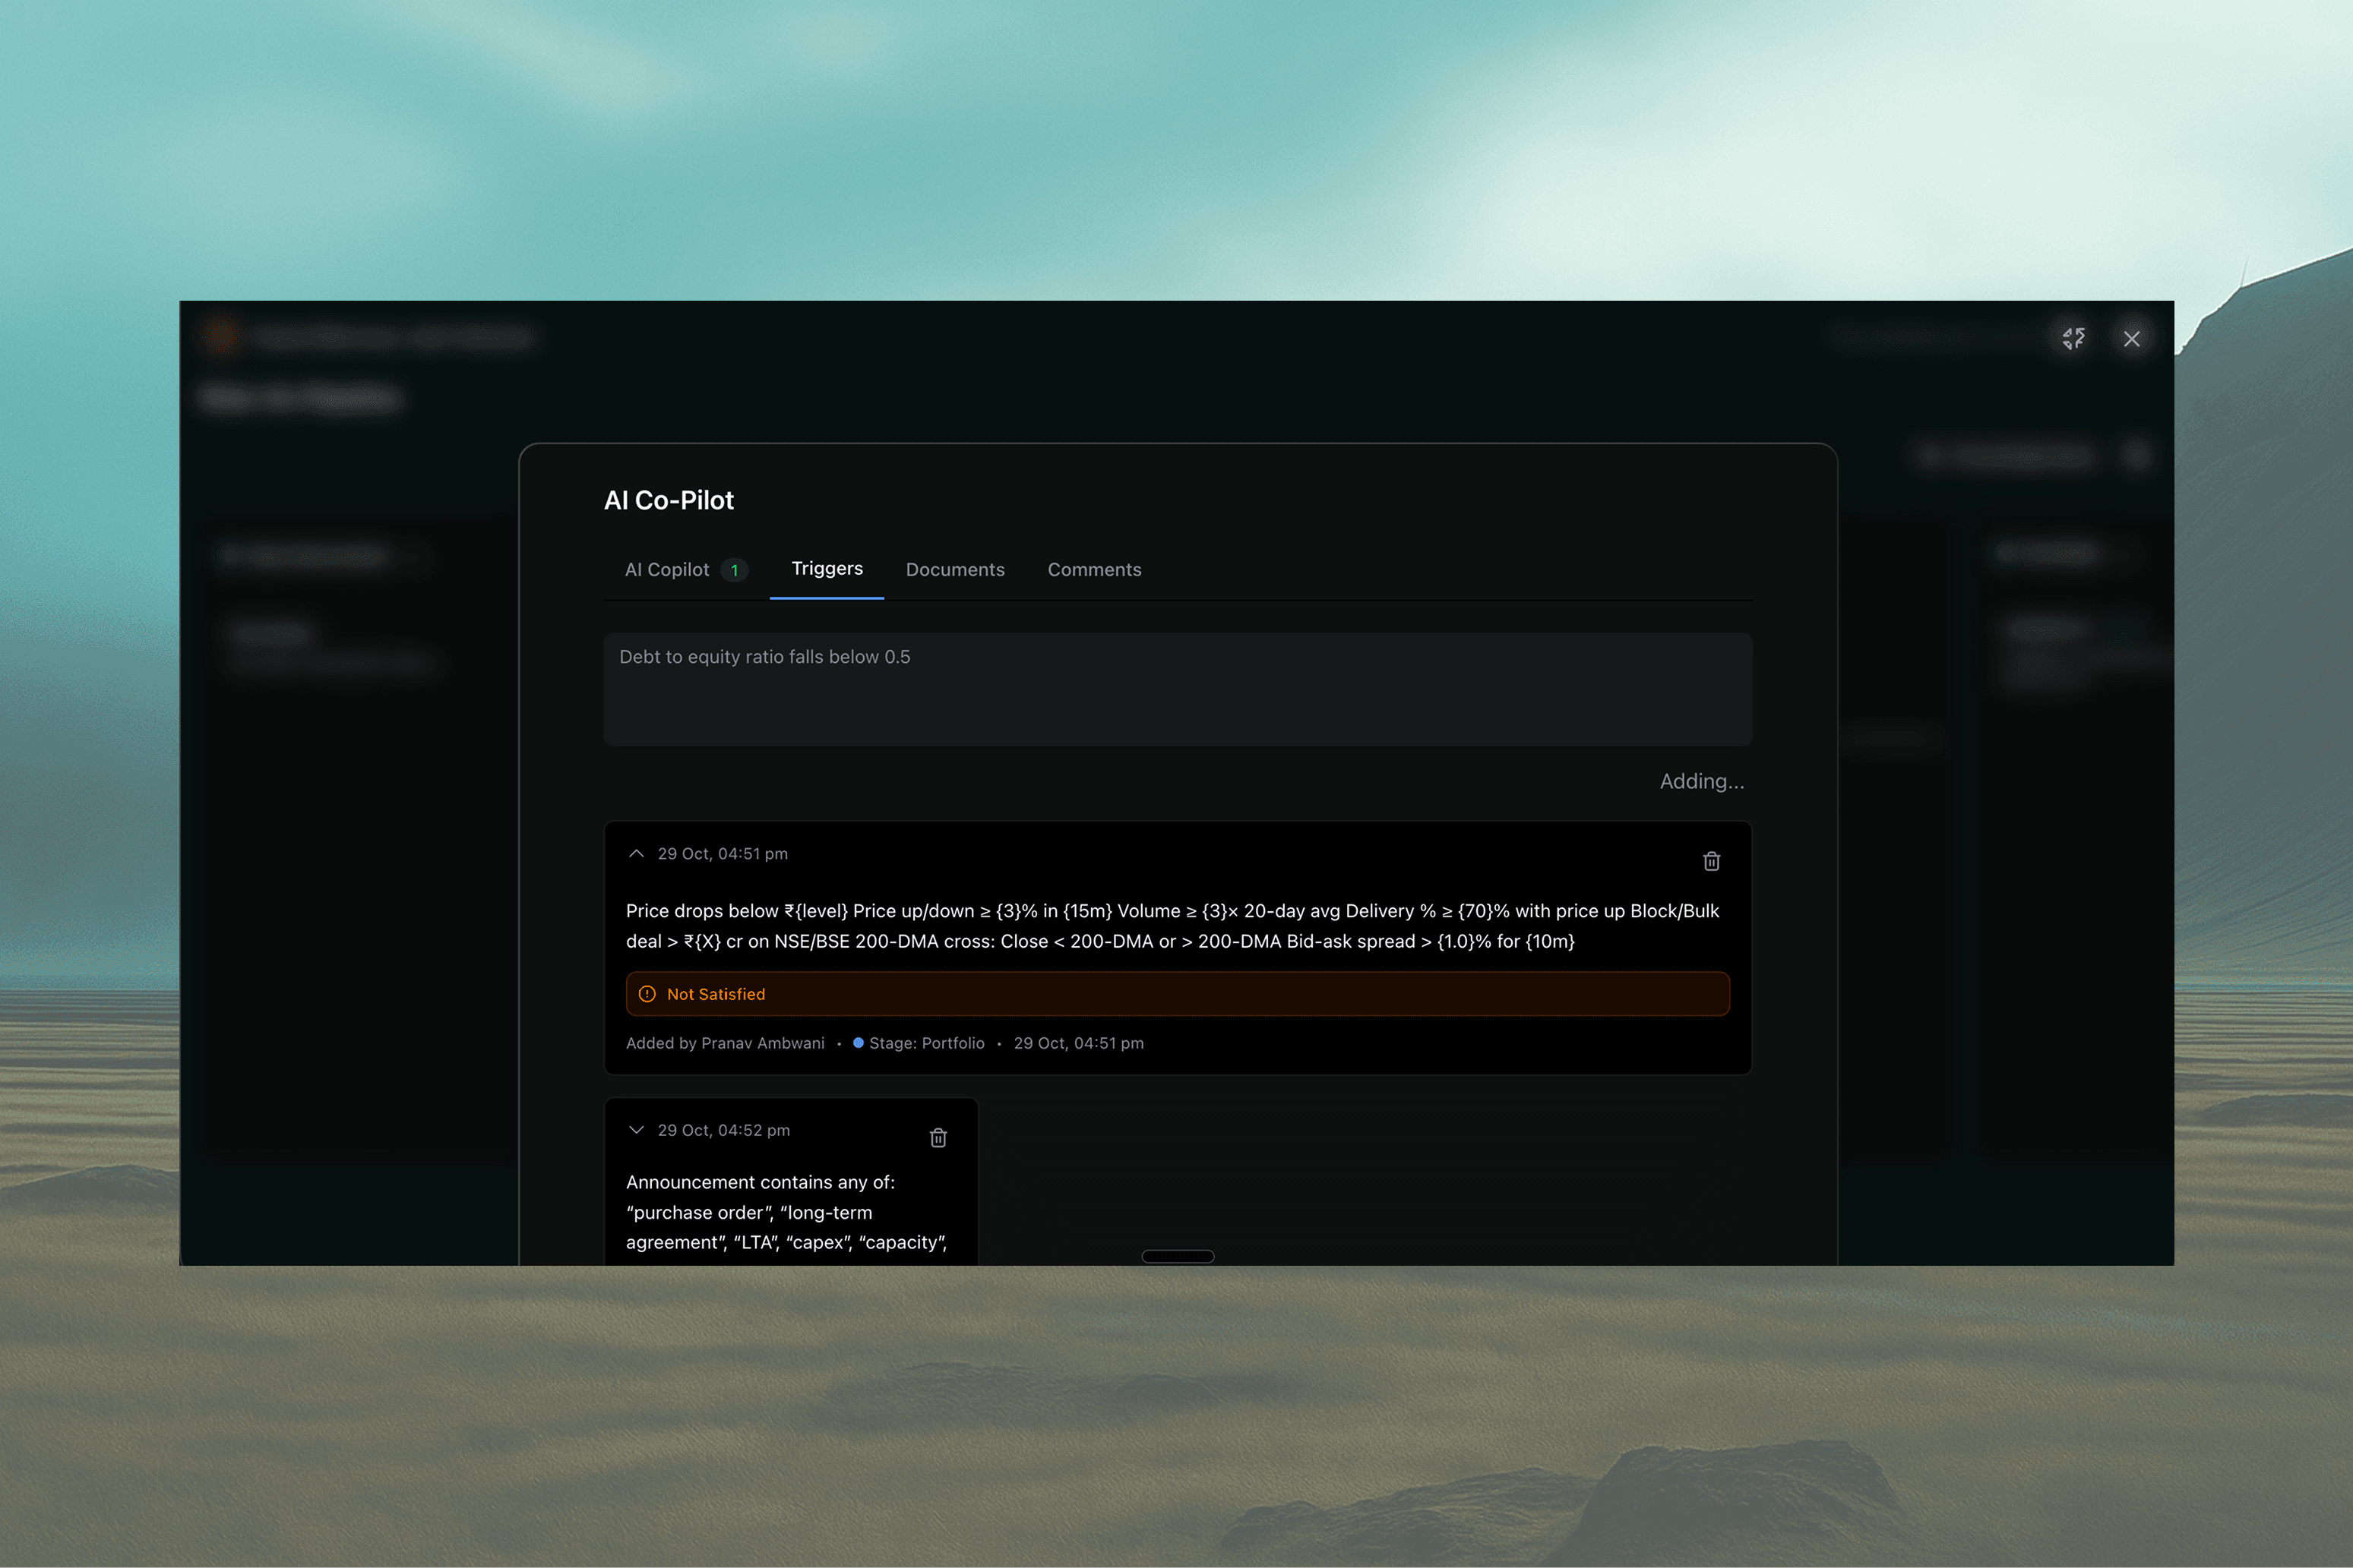The height and width of the screenshot is (1568, 2353).
Task: Click the Price drops below trigger text
Action: (1171, 926)
